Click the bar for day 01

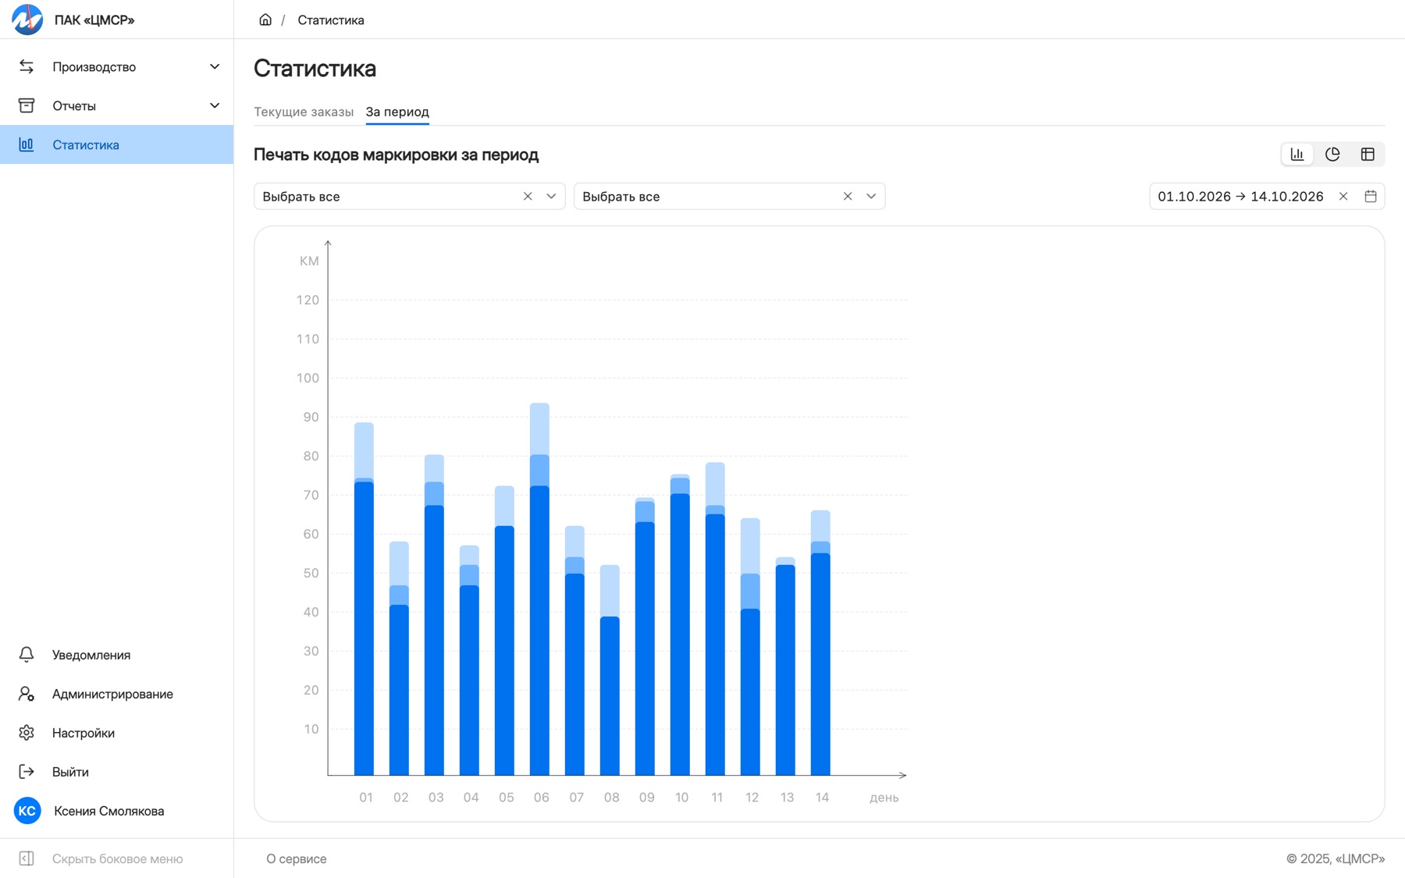[x=364, y=599]
